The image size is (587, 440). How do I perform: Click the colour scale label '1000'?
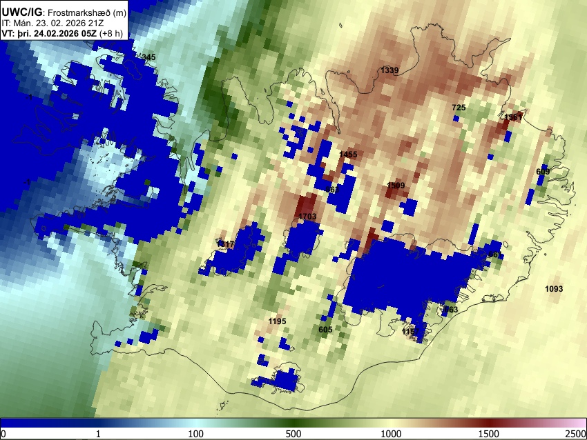coord(391,434)
